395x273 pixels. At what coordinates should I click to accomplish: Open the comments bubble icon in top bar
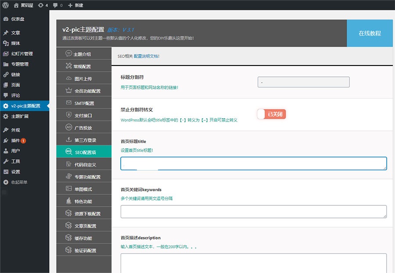point(55,5)
